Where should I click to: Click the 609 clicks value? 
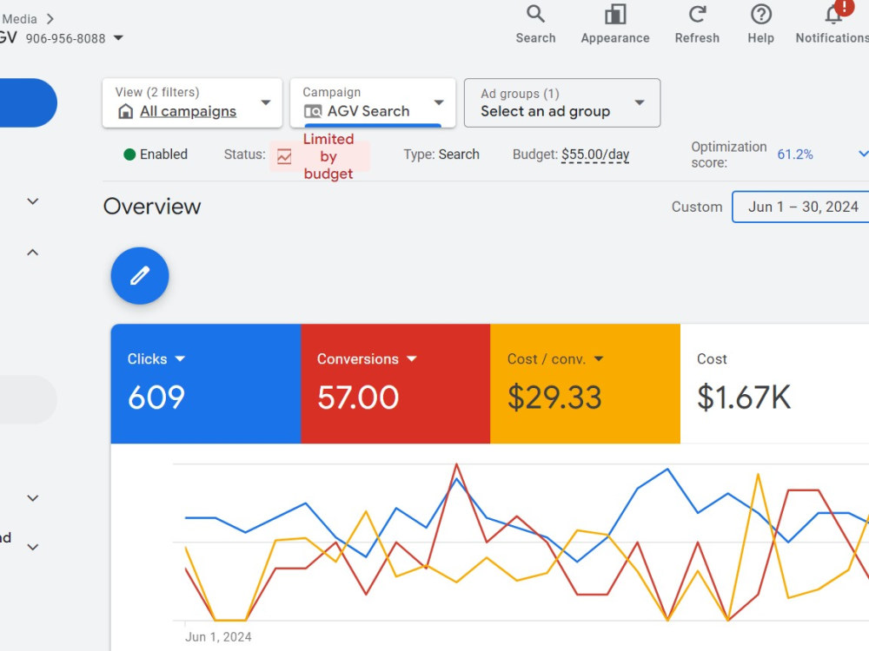[156, 398]
